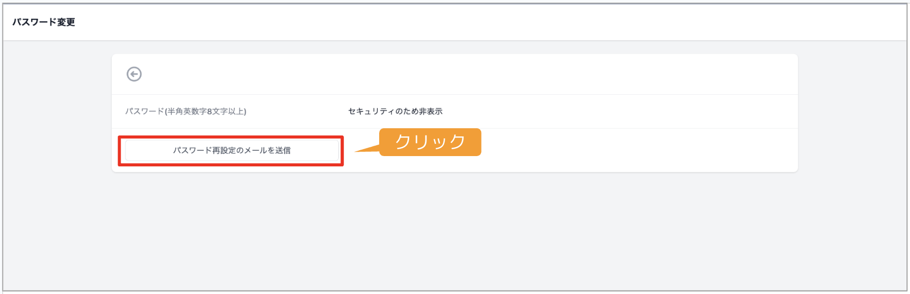Click the パスワード変更 page title
The image size is (910, 294).
[x=44, y=22]
